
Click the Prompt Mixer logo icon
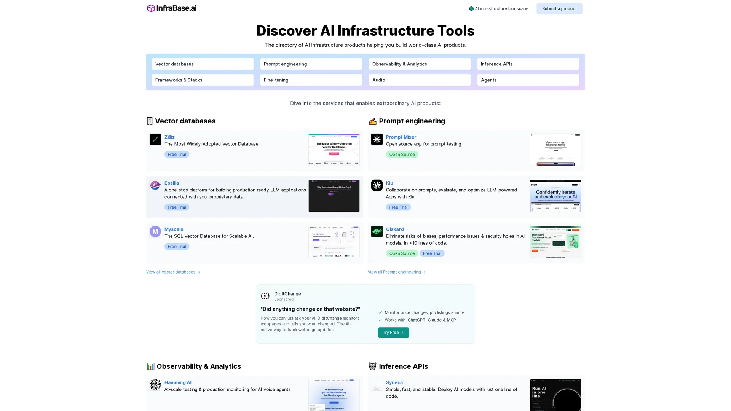coord(377,139)
